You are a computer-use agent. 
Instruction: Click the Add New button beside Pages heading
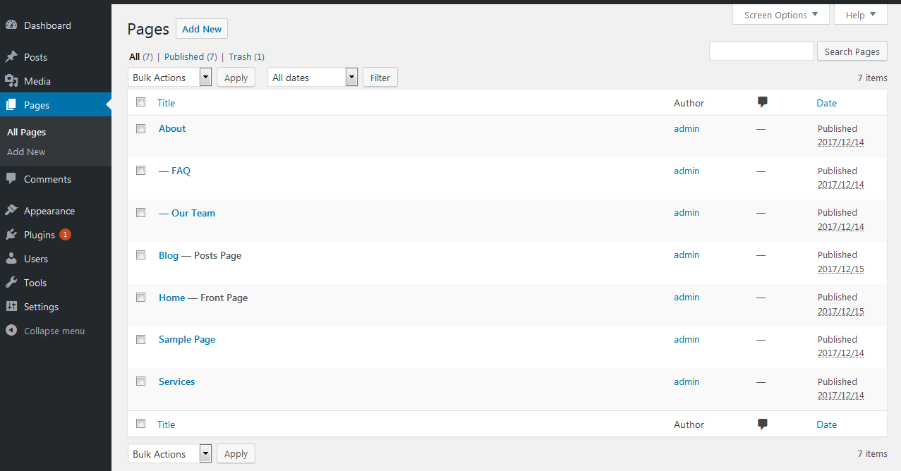tap(202, 29)
